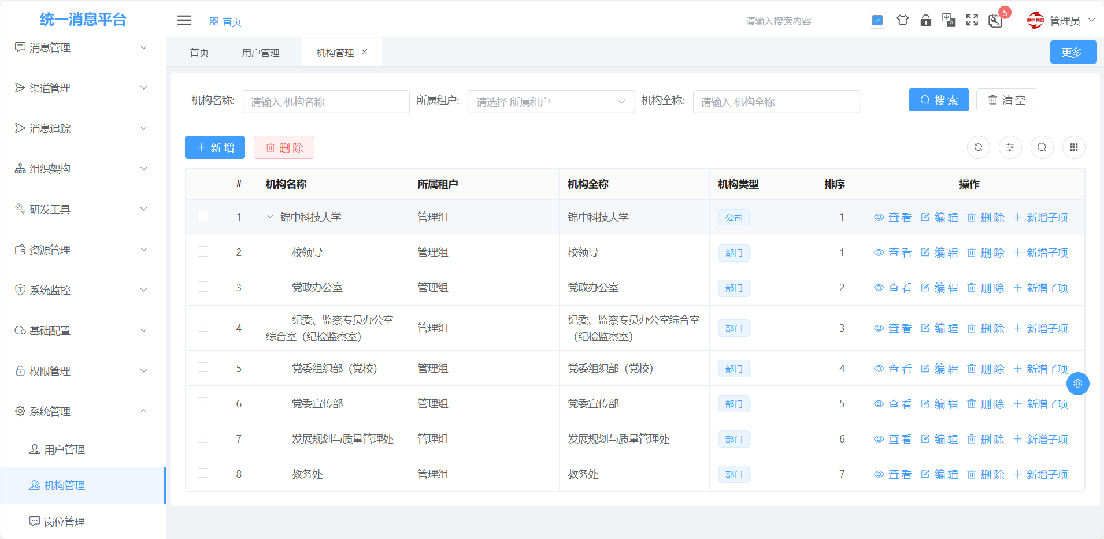Click the admin avatar logo
Screen dimensions: 1104x539
[1035, 20]
